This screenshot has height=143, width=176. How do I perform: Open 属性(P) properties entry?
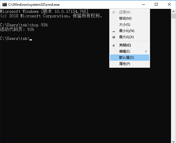[x=130, y=64]
